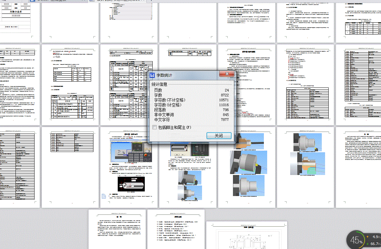The height and width of the screenshot is (249, 381).
Task: Open the appendix drawing page at the bottom
Action: [x=247, y=235]
